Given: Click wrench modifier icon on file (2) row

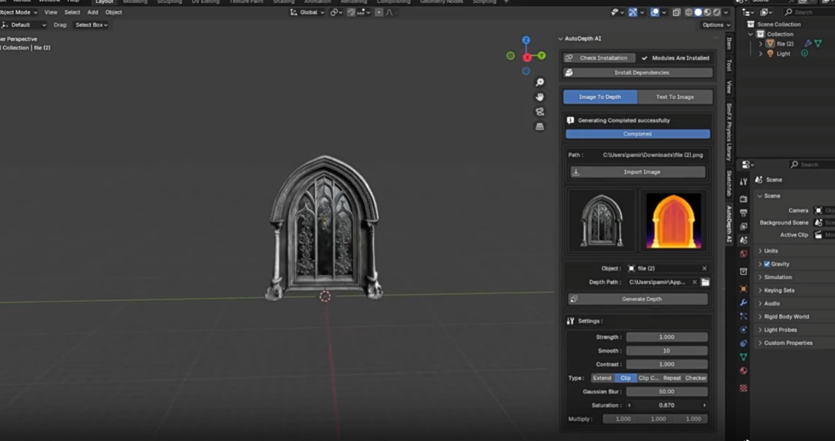Looking at the screenshot, I should point(808,44).
